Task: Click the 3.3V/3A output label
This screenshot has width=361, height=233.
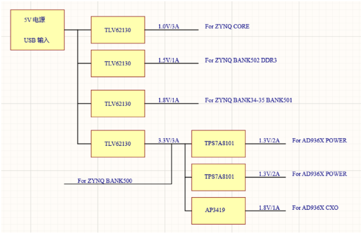Action: [168, 140]
